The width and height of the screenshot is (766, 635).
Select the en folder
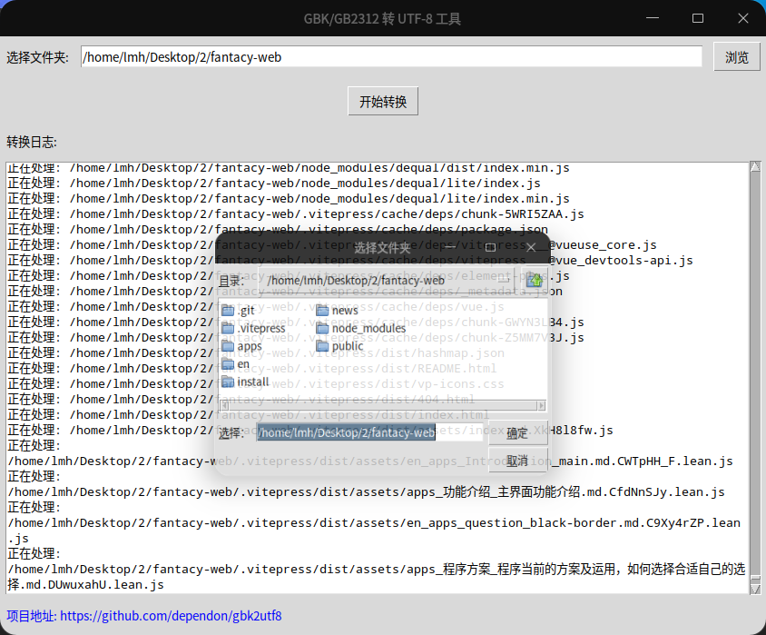click(242, 364)
